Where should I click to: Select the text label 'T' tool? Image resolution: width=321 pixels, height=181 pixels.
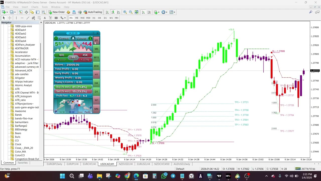[50, 18]
